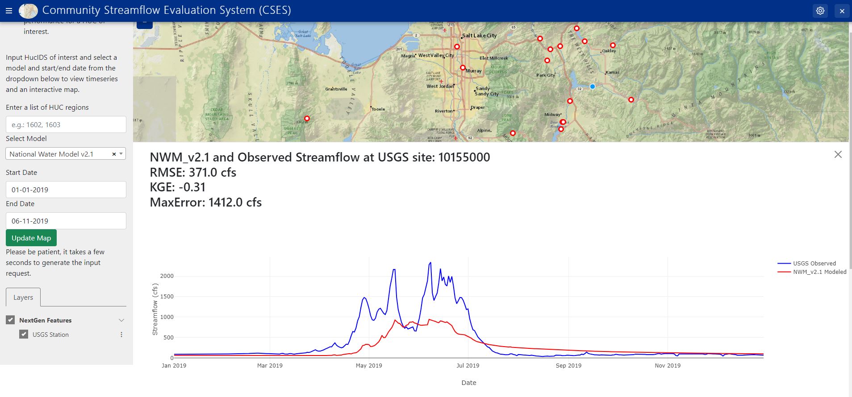Select the station marker north of Park City
Viewport: 852px width, 397px height.
click(547, 61)
